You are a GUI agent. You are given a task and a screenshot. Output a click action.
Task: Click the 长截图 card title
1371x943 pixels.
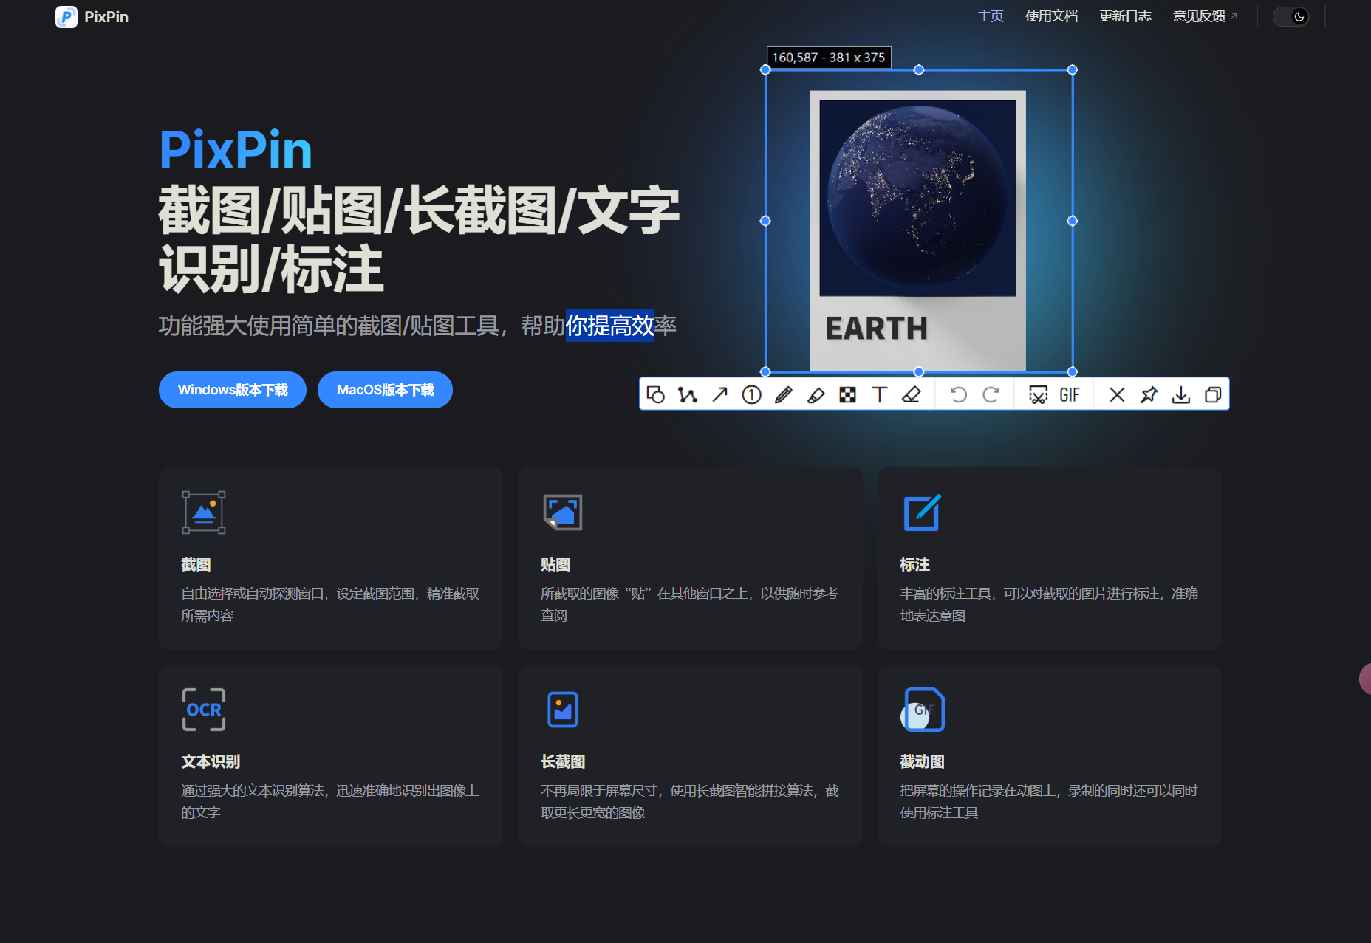tap(563, 761)
